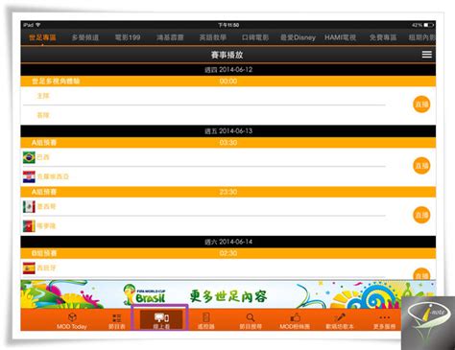Tap the 週五 2014-06-13 date bar

(x=228, y=131)
